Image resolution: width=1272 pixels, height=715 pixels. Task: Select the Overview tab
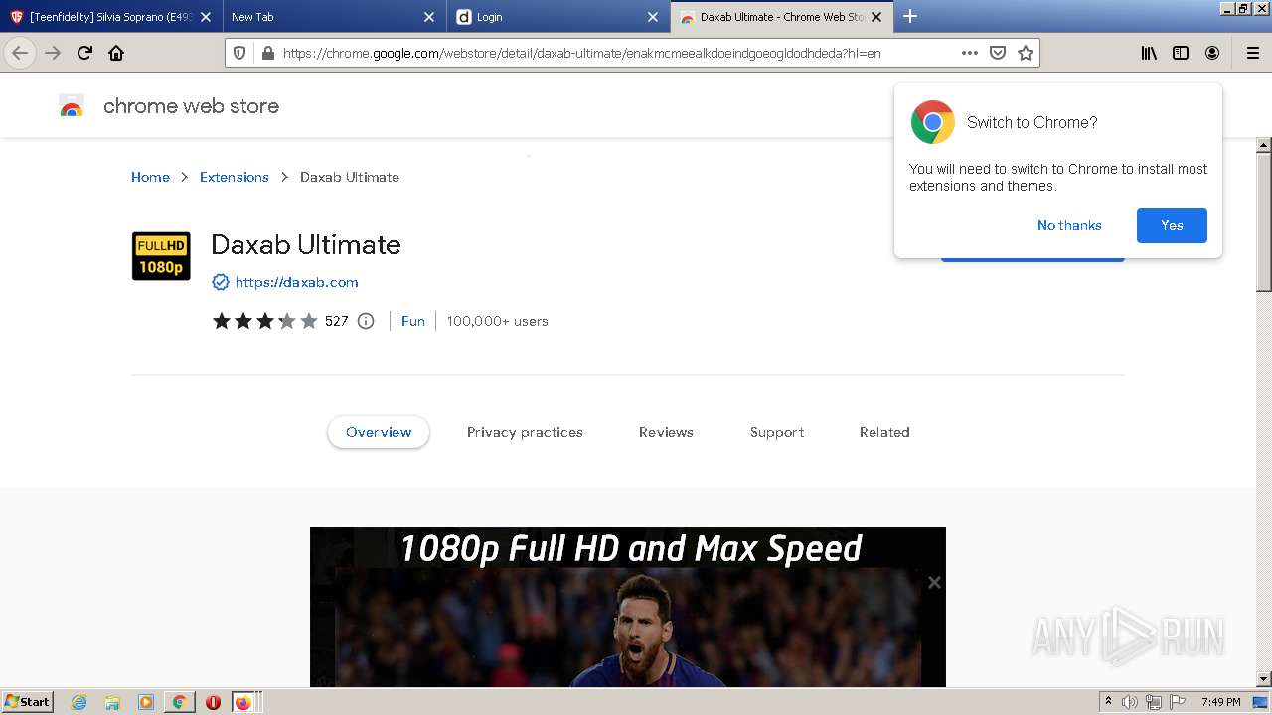[379, 432]
